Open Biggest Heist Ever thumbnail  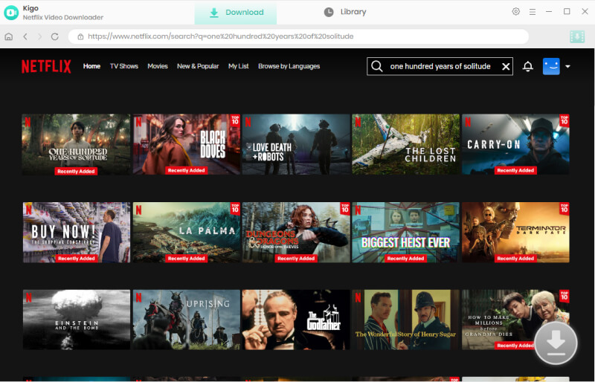tap(405, 232)
